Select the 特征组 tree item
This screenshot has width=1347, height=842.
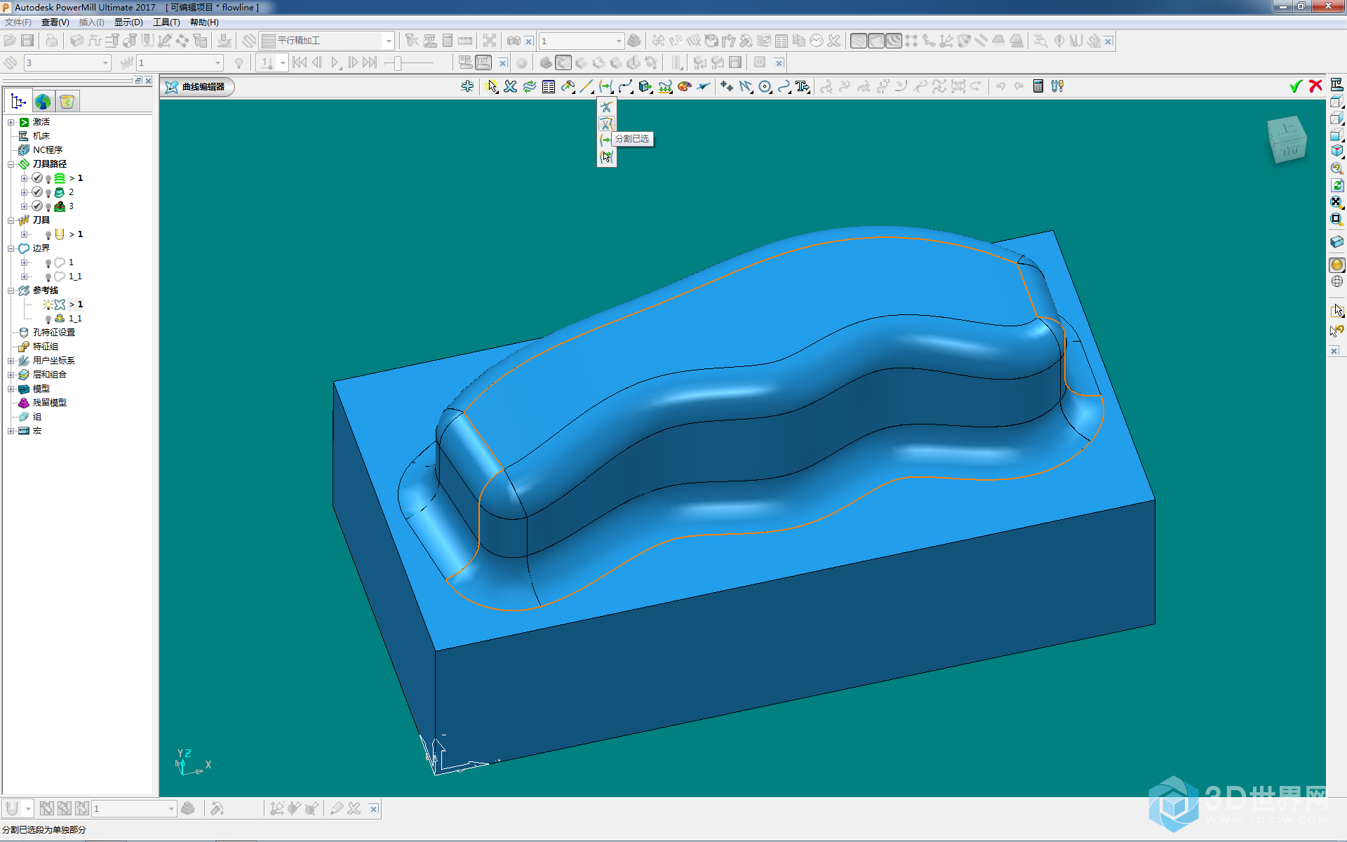pyautogui.click(x=46, y=347)
